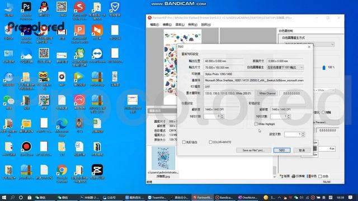Switch to the Bandicam taskbar item
Screen dimensions: 358x201
(x=224, y=197)
